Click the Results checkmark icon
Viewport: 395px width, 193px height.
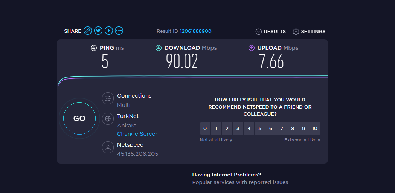258,32
